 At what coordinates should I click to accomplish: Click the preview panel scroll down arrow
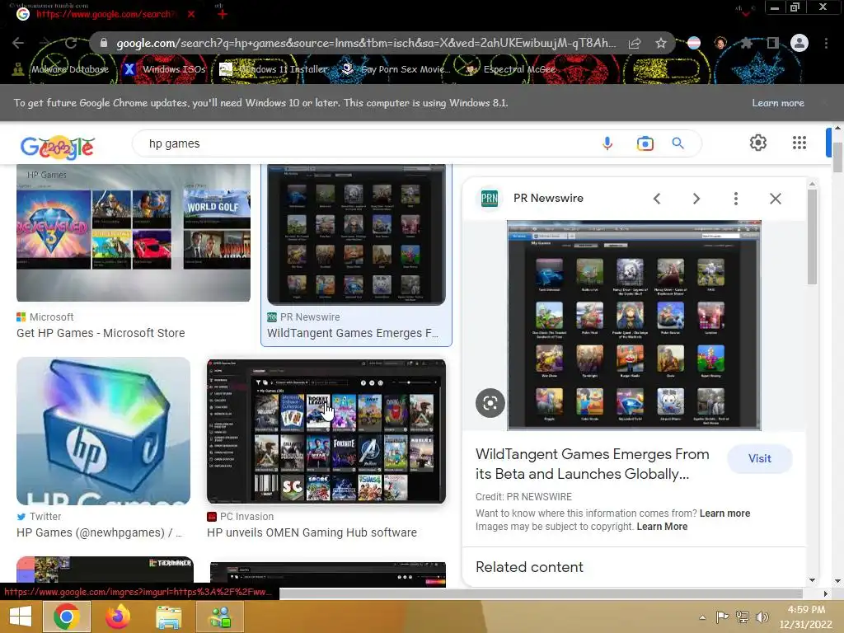click(x=812, y=580)
